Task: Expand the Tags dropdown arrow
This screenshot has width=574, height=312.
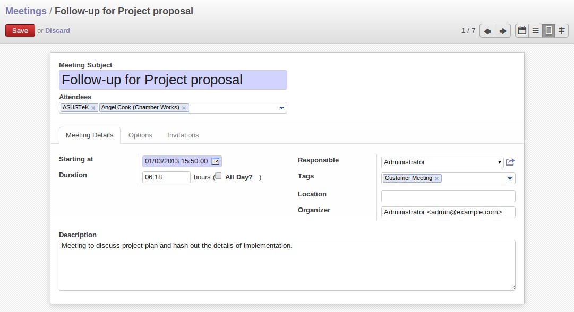Action: [x=510, y=178]
